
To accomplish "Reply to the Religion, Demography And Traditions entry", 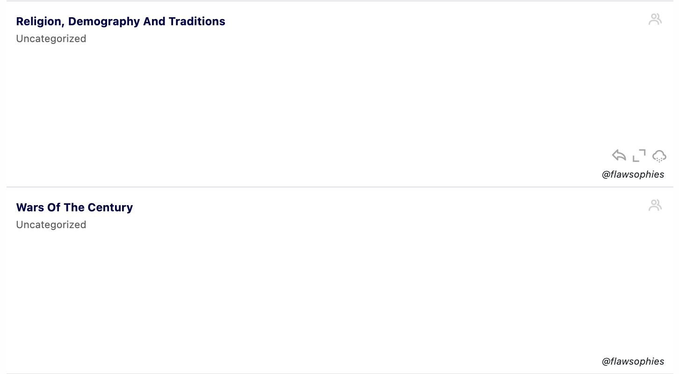I will click(619, 155).
